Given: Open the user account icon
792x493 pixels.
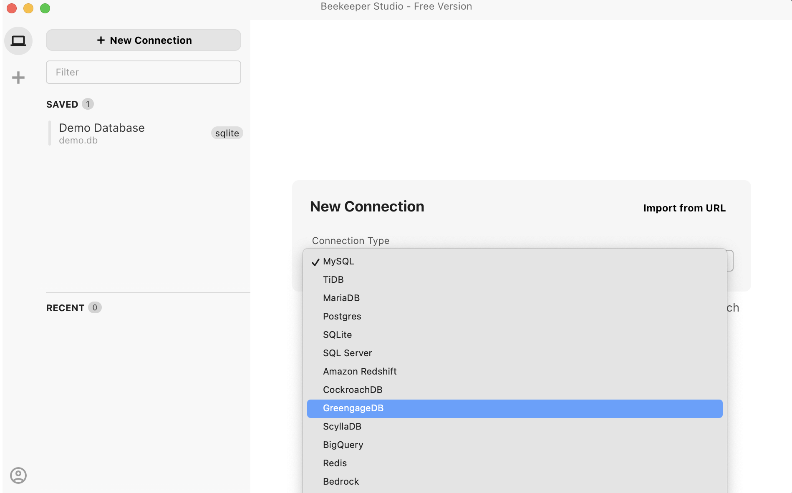Looking at the screenshot, I should 18,475.
